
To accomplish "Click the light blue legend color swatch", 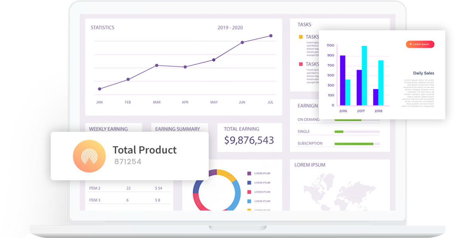I will (x=249, y=201).
